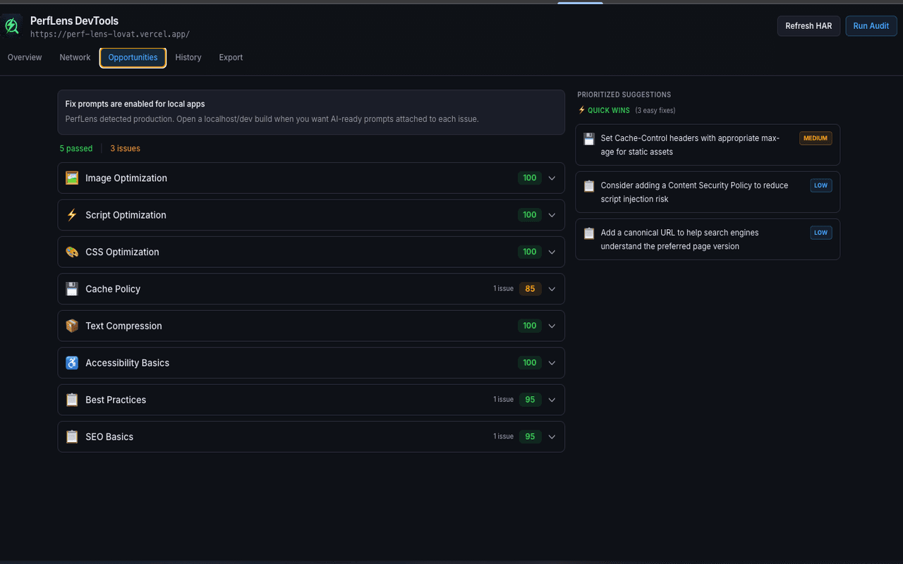Click the 'Cache Policy' label
The height and width of the screenshot is (564, 903).
click(113, 289)
